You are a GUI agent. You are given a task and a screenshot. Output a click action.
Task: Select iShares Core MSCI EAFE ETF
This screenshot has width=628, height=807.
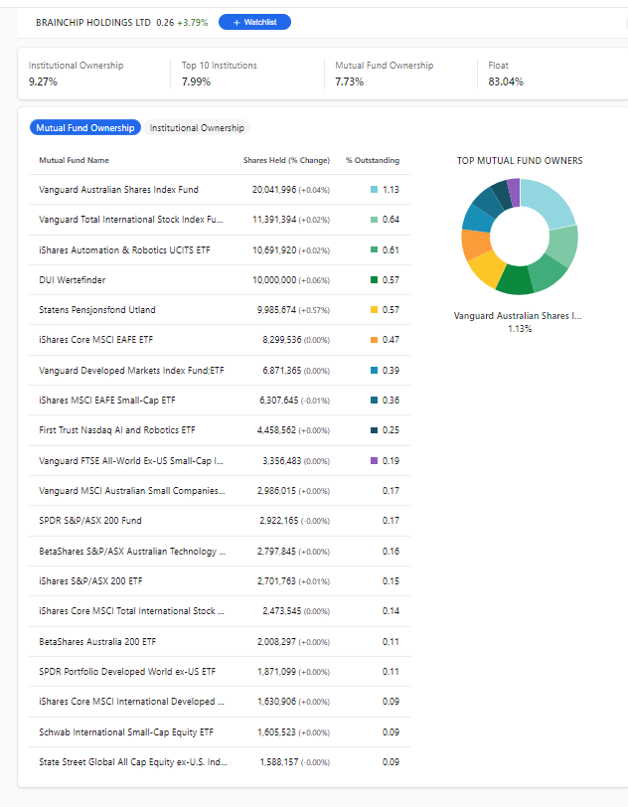pos(95,340)
